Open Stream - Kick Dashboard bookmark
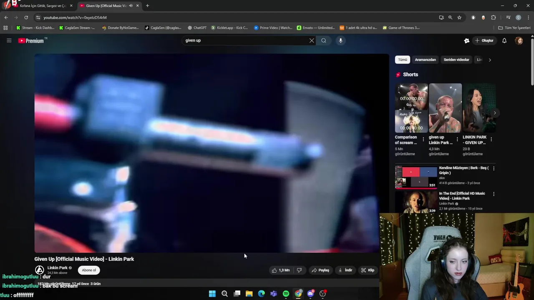Image resolution: width=534 pixels, height=300 pixels. [35, 28]
